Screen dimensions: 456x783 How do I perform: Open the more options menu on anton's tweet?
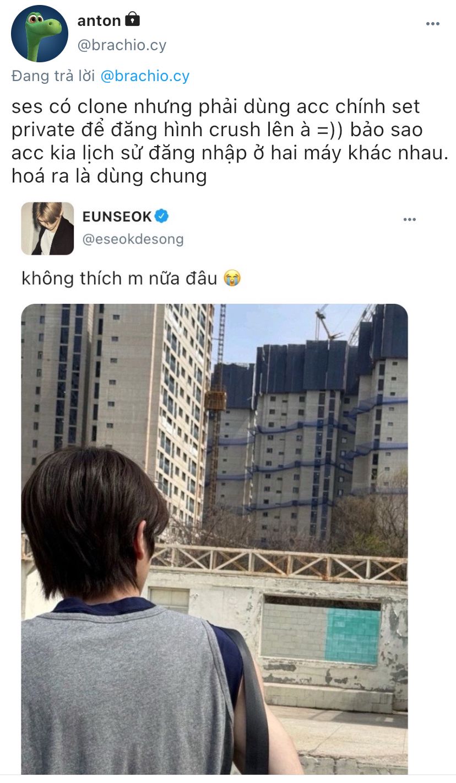pyautogui.click(x=433, y=24)
